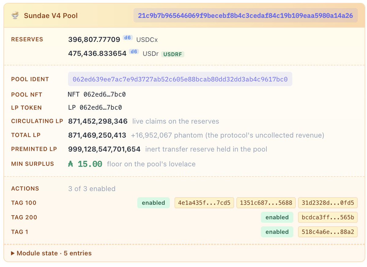Open hash chip 4e1a435f...7cd5
Screen dimensions: 367x267
tap(204, 203)
